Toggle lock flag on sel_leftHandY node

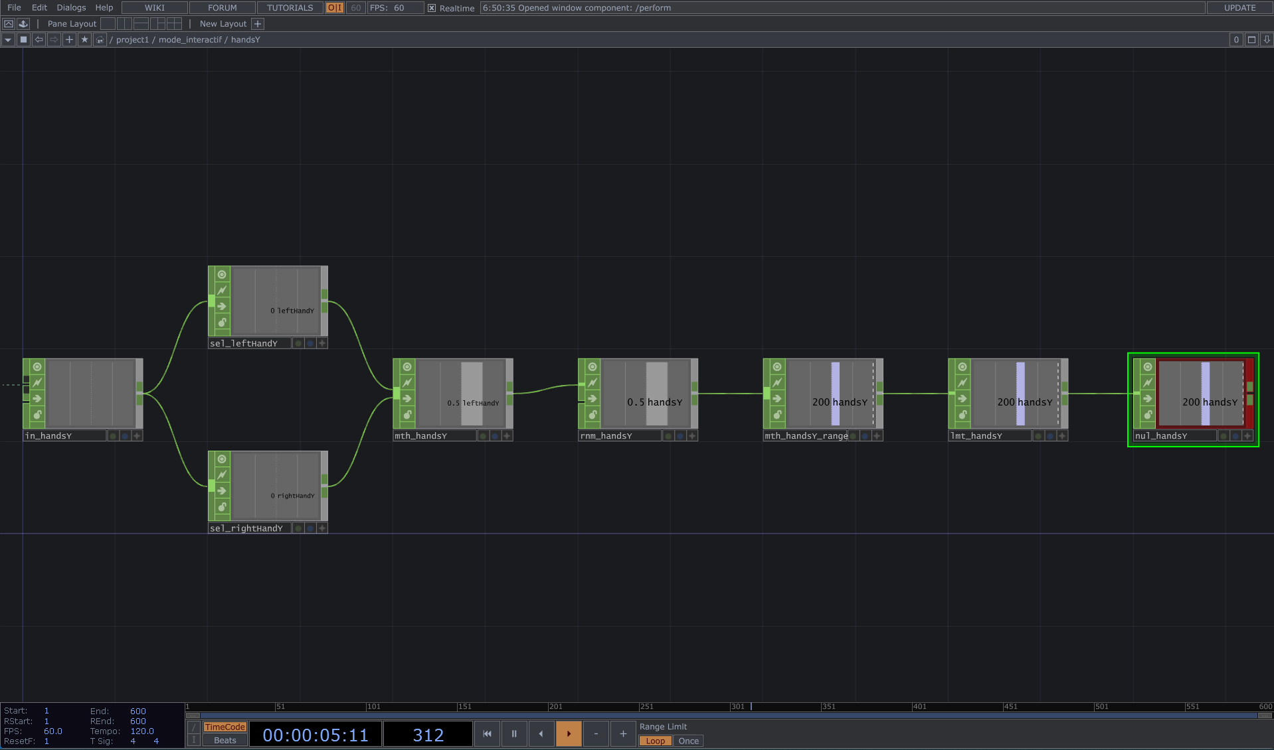pyautogui.click(x=222, y=323)
